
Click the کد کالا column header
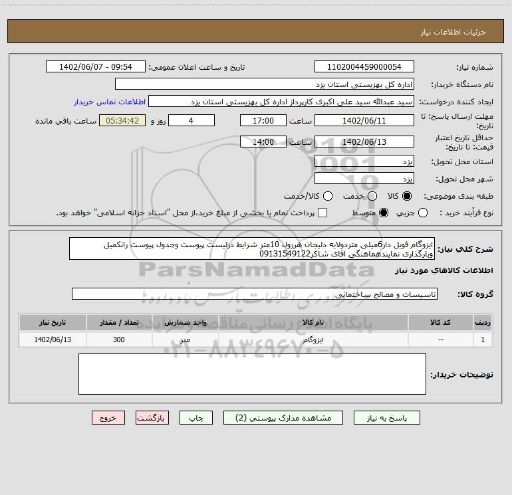click(440, 322)
